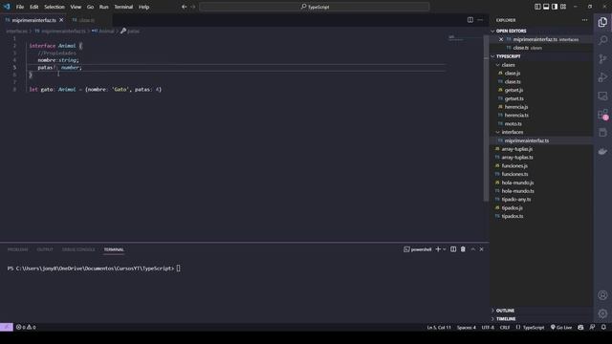Open the Source Control view
This screenshot has width=612, height=344.
pos(602,59)
